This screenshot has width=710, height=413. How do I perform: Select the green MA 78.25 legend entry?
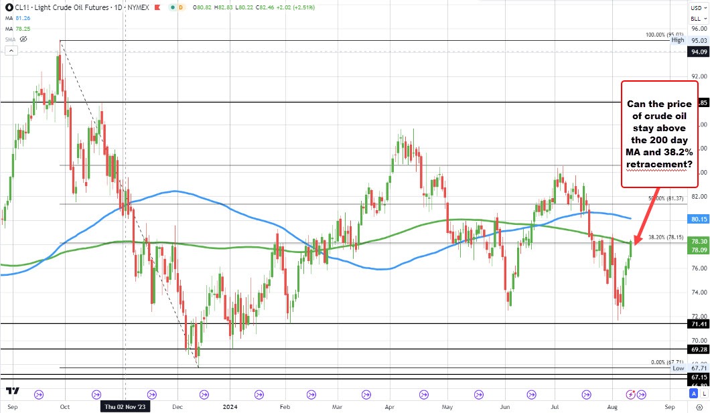17,29
